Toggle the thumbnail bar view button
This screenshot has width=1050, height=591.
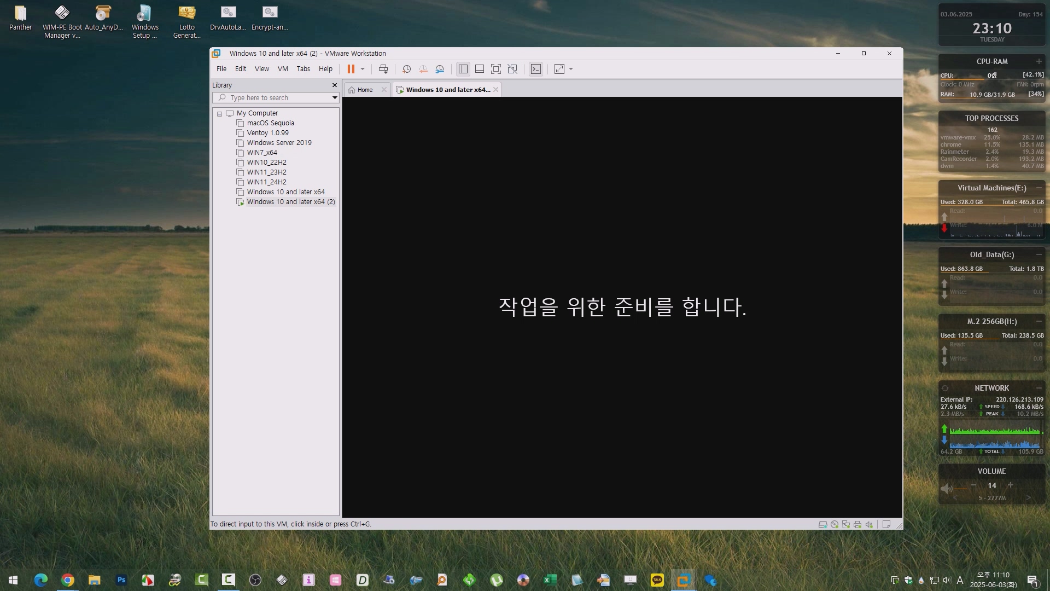coord(480,69)
